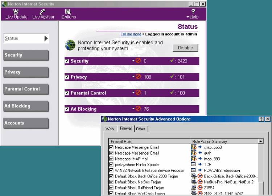The height and width of the screenshot is (196, 272).
Task: Open the Privacy sidebar section
Action: click(26, 72)
